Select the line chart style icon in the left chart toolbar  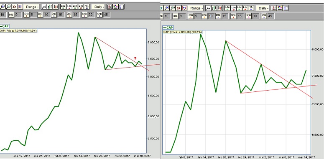(44, 7)
